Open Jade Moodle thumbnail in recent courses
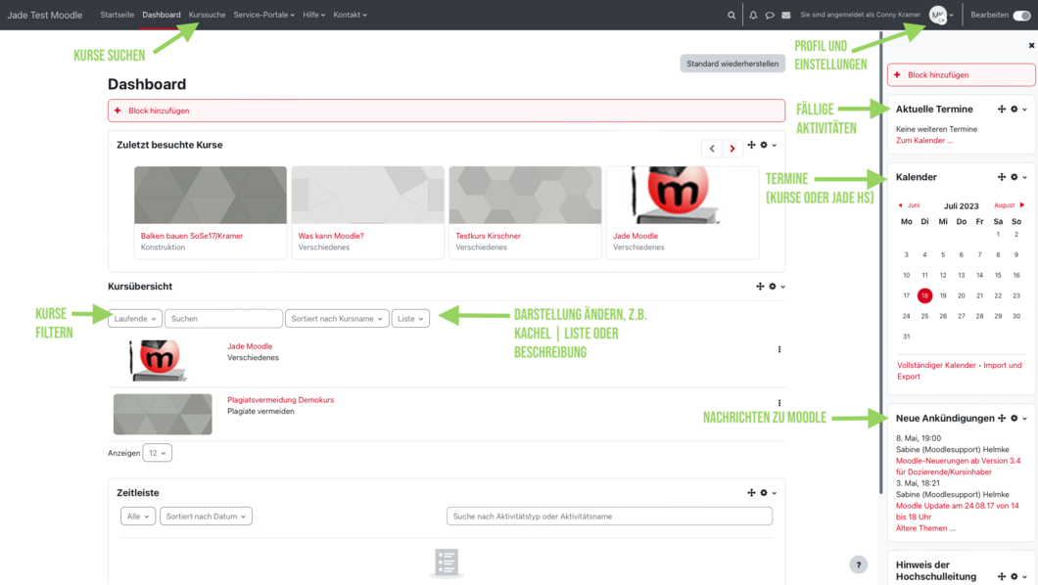Image resolution: width=1038 pixels, height=585 pixels. coord(683,195)
